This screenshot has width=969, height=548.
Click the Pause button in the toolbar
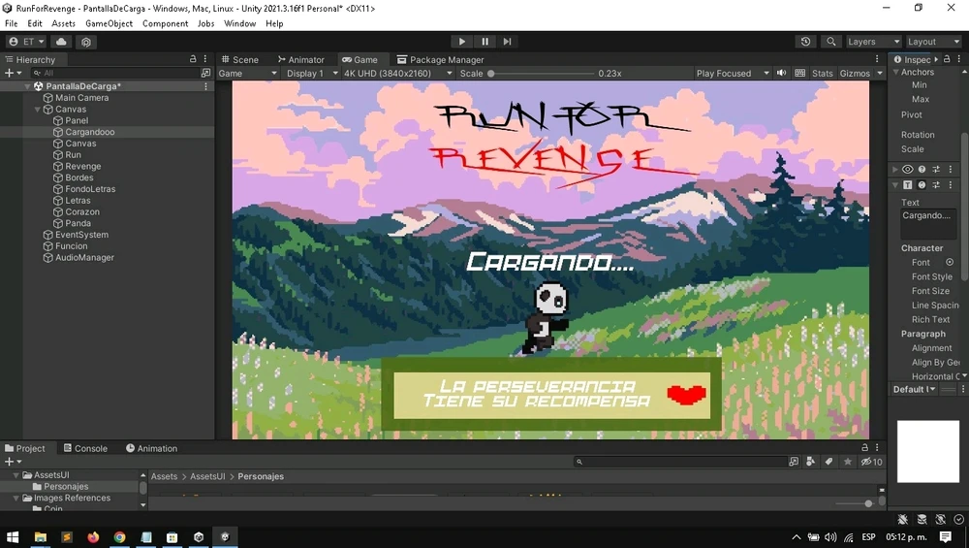pos(485,42)
